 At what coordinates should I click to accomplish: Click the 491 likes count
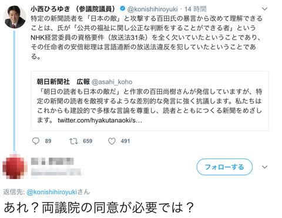(x=125, y=141)
